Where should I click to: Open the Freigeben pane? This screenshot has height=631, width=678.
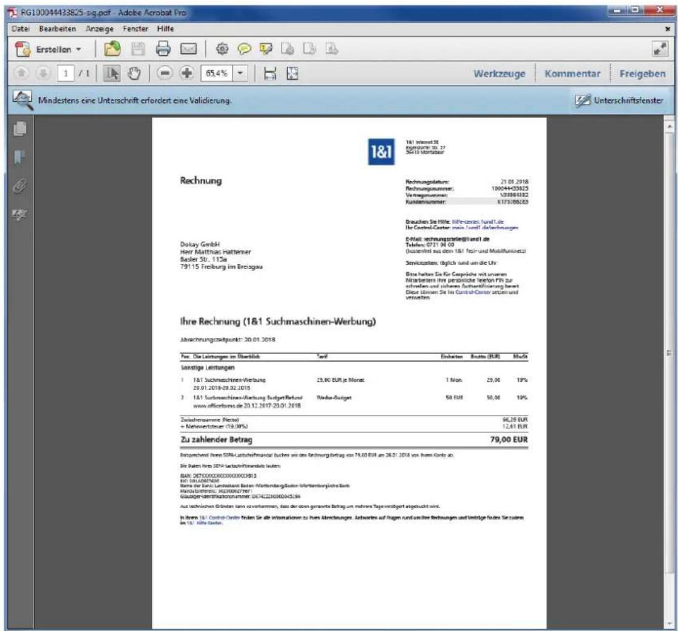pyautogui.click(x=642, y=73)
